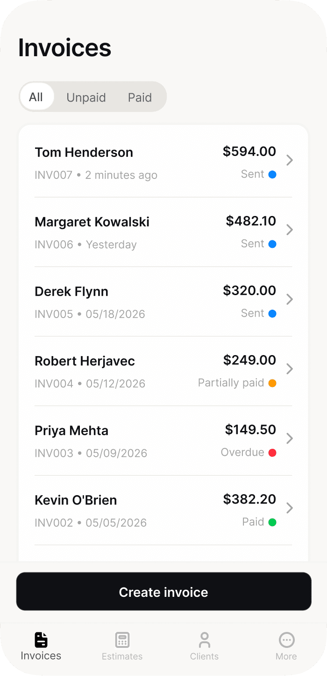
Task: Select the All filter option
Action: point(37,97)
